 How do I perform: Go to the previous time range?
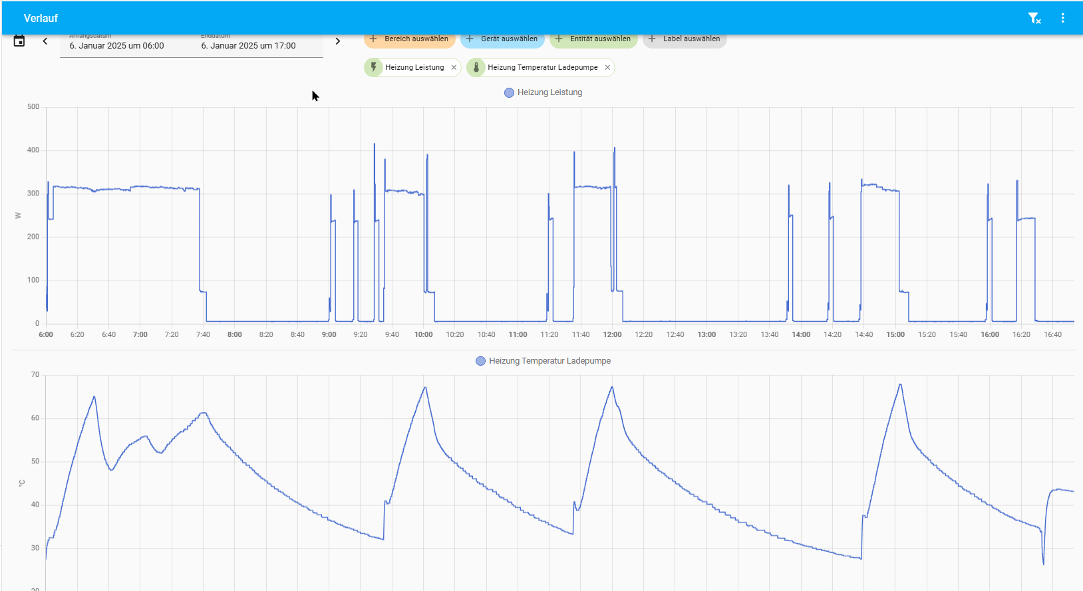[x=45, y=41]
